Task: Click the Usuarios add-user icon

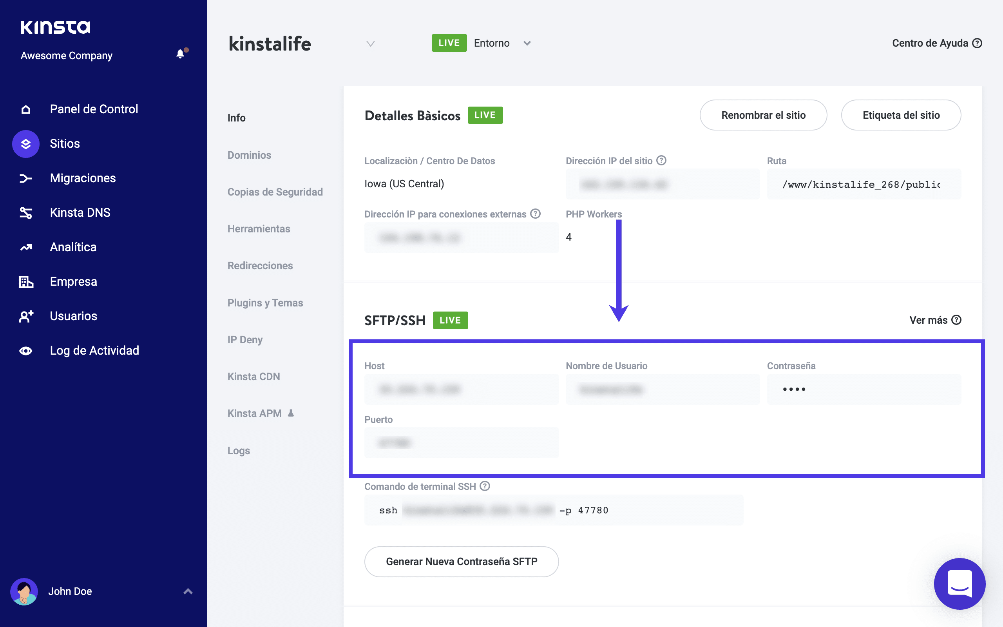Action: click(x=26, y=316)
